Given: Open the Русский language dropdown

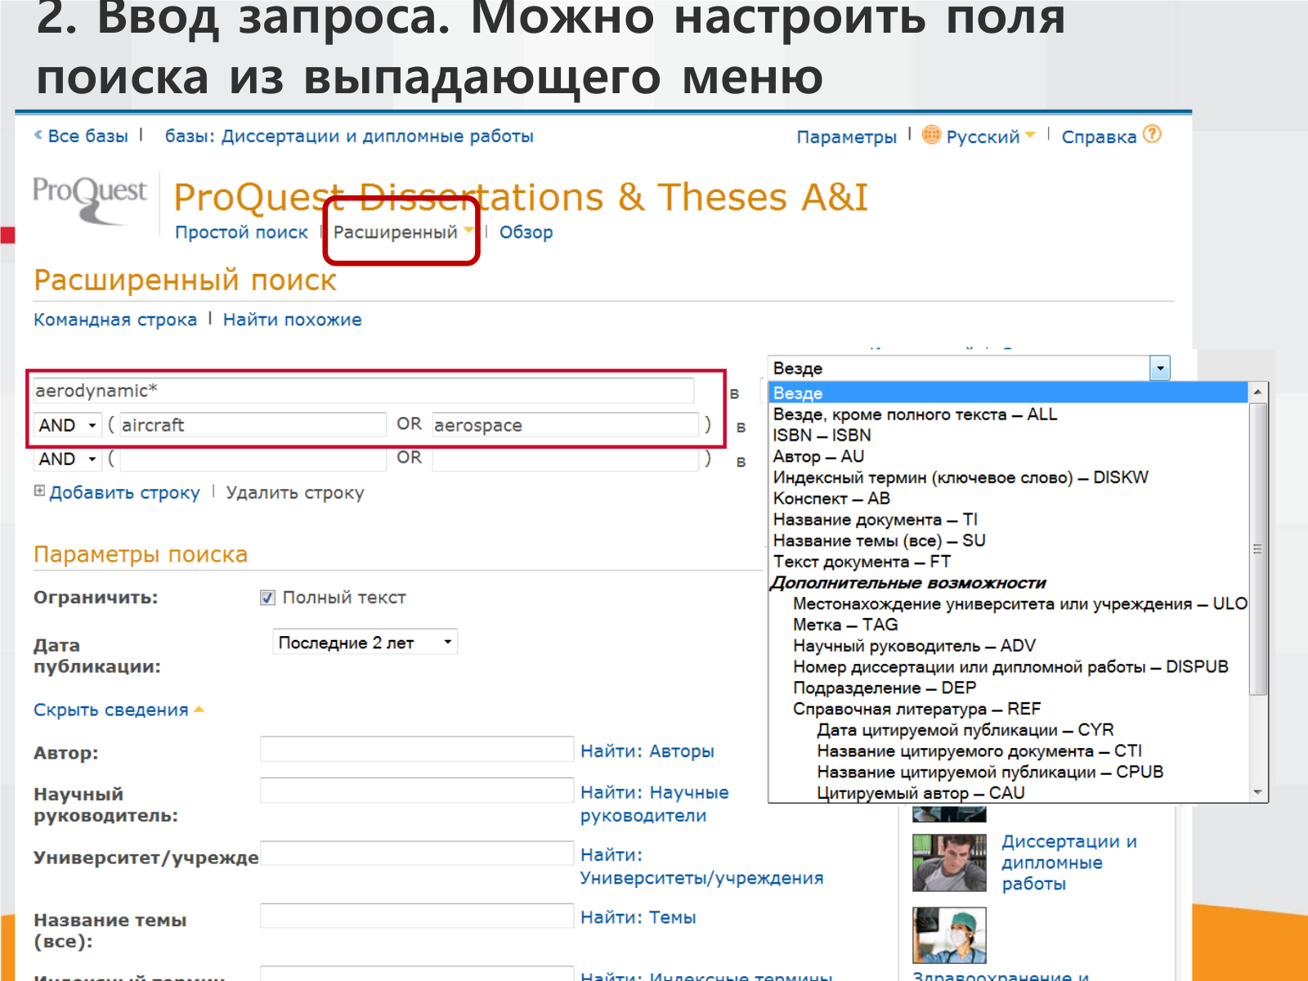Looking at the screenshot, I should 990,137.
